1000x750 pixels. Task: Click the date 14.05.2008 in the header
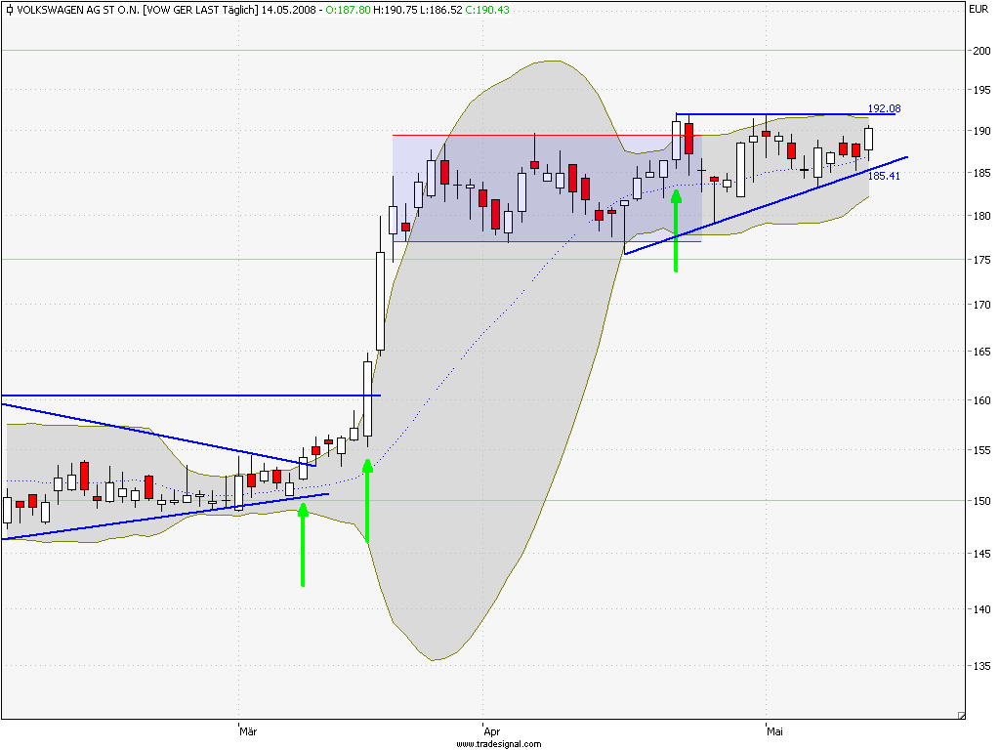pyautogui.click(x=289, y=10)
